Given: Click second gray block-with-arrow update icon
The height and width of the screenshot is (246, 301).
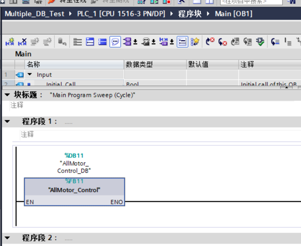Looking at the screenshot, I should click(x=248, y=42).
